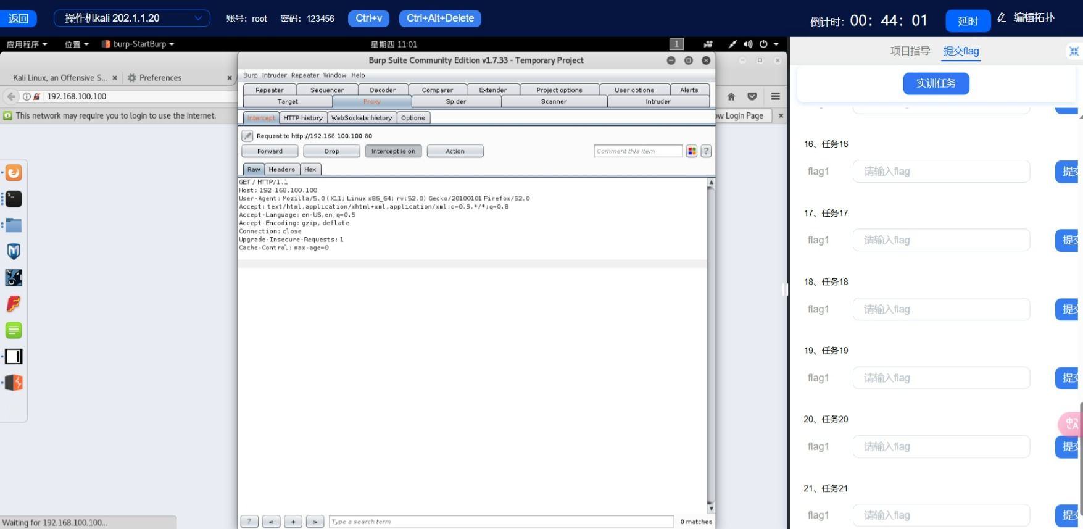Click the power icon in top panel
This screenshot has height=529, width=1083.
pyautogui.click(x=763, y=44)
